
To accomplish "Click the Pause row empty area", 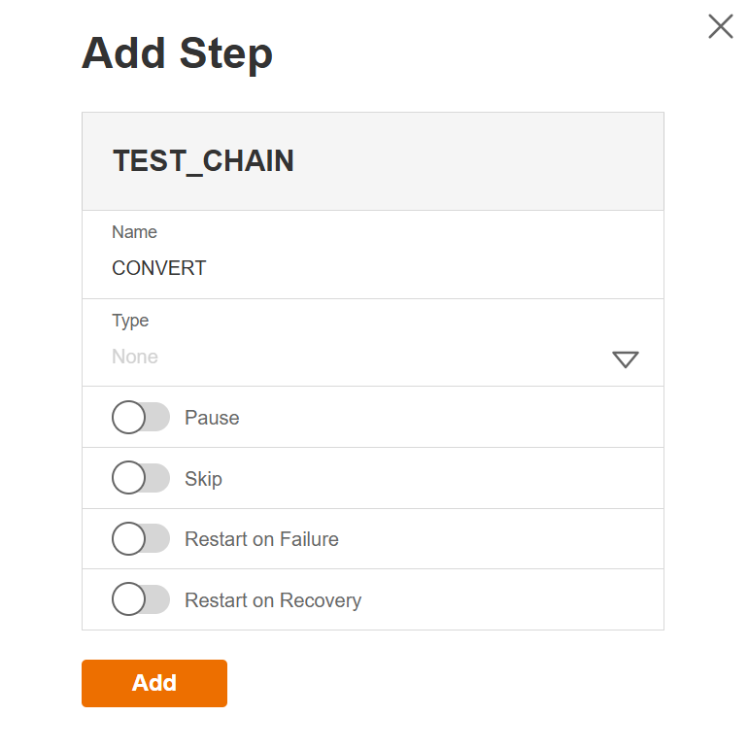I will [466, 418].
